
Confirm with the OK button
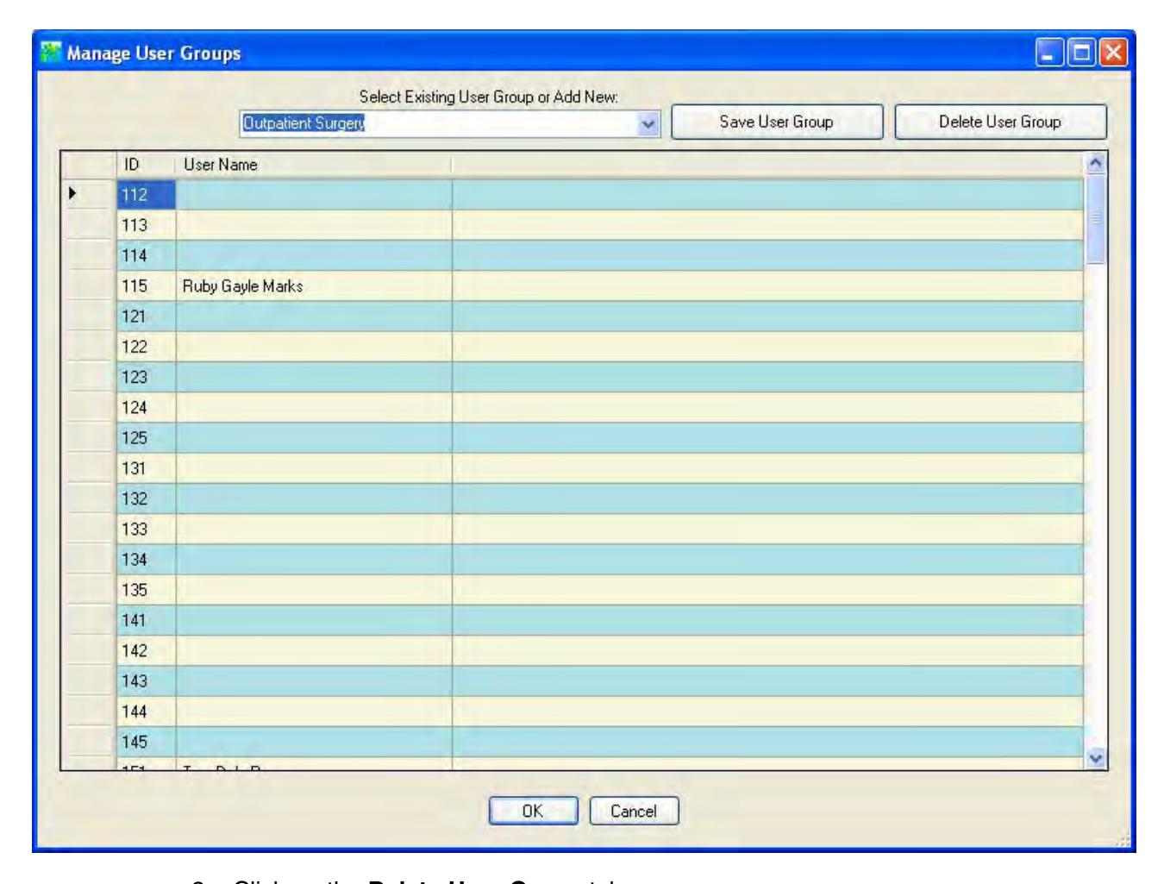(x=533, y=812)
